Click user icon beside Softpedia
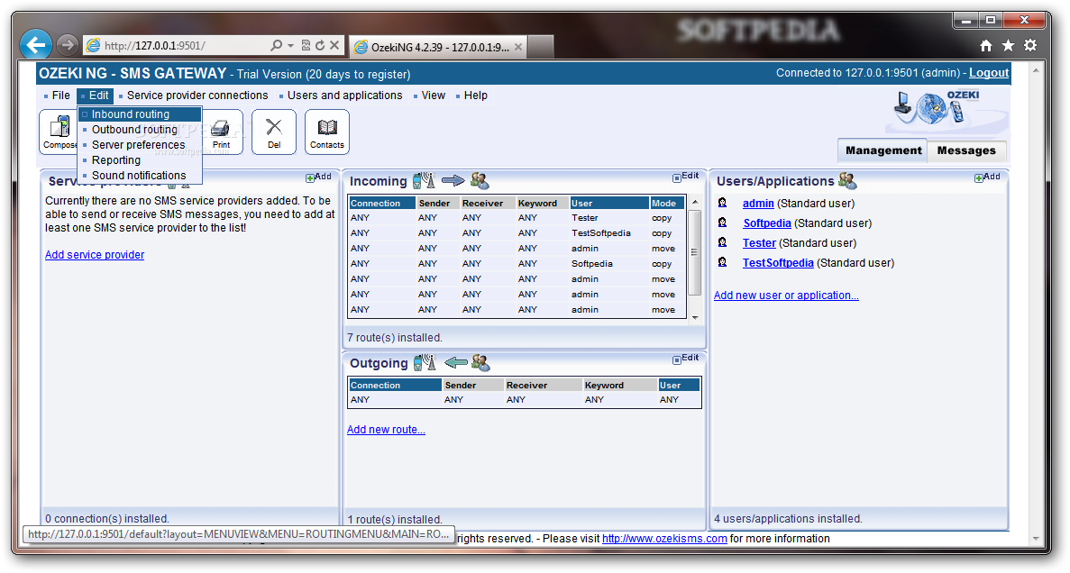This screenshot has width=1070, height=573. tap(723, 223)
